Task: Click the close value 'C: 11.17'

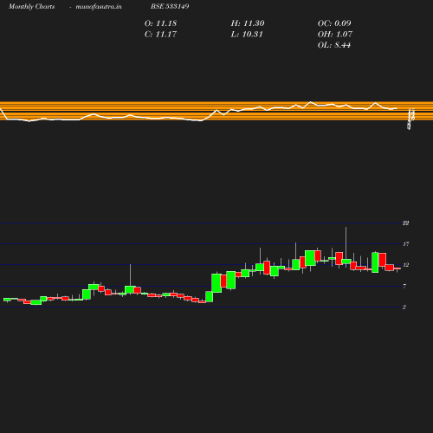Action: click(x=160, y=35)
